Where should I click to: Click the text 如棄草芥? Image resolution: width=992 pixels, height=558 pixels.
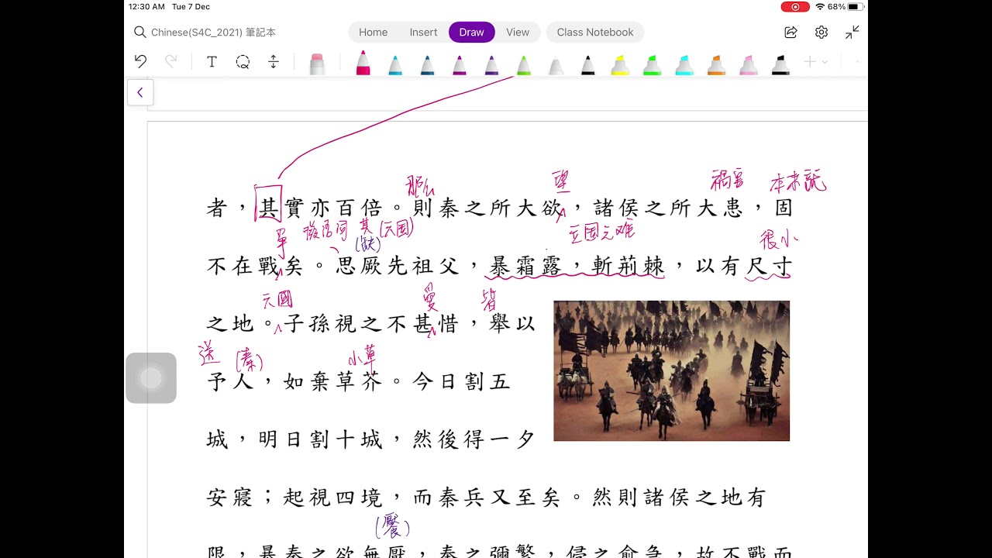point(332,382)
